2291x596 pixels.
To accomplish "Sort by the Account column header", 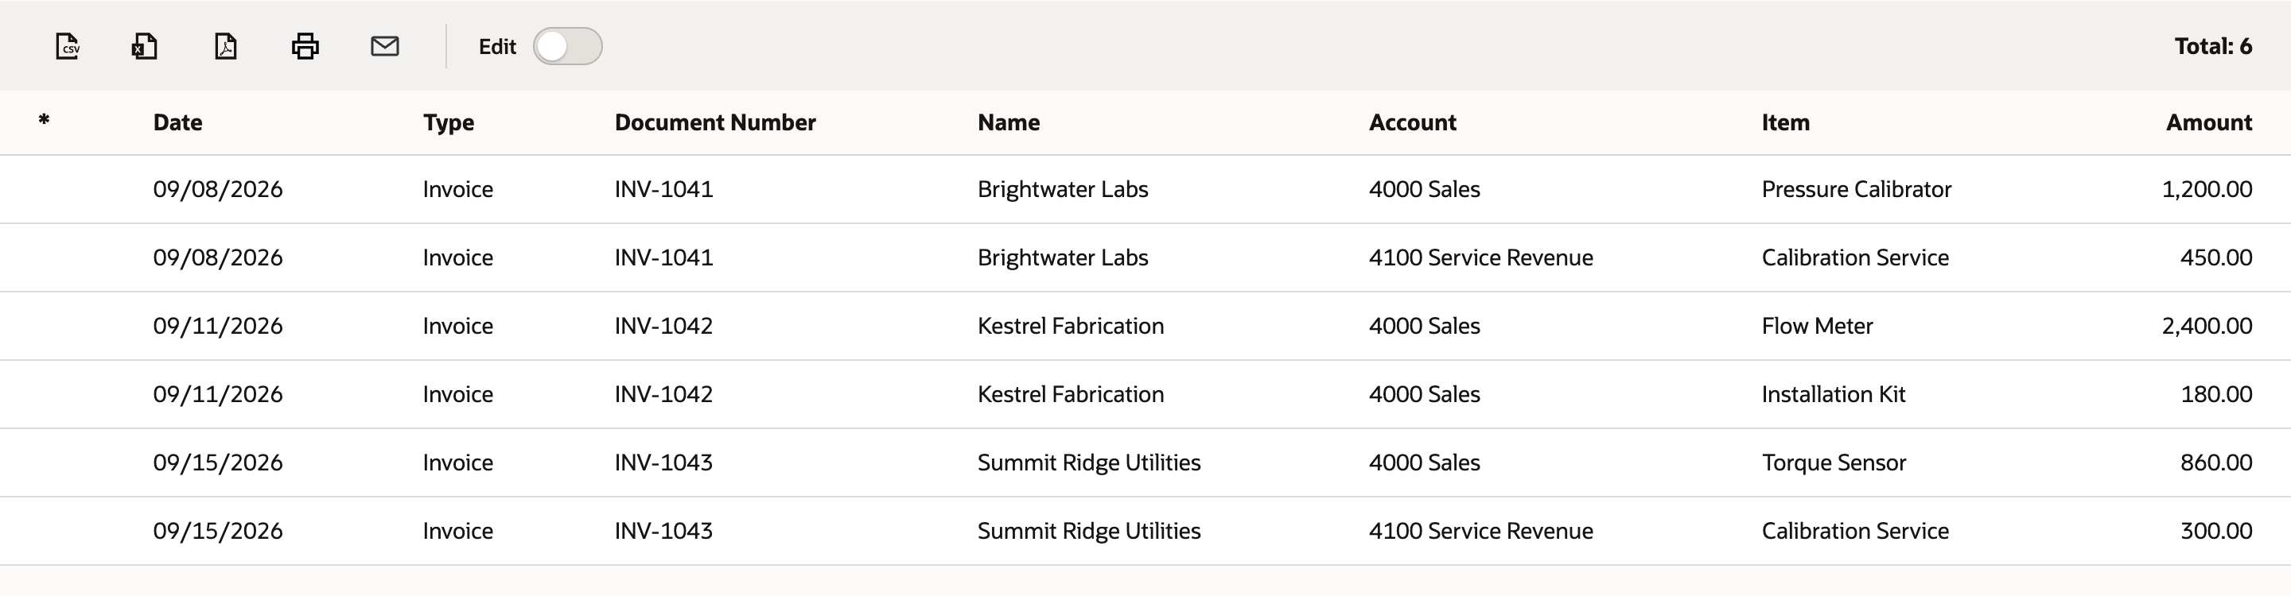I will click(x=1412, y=122).
